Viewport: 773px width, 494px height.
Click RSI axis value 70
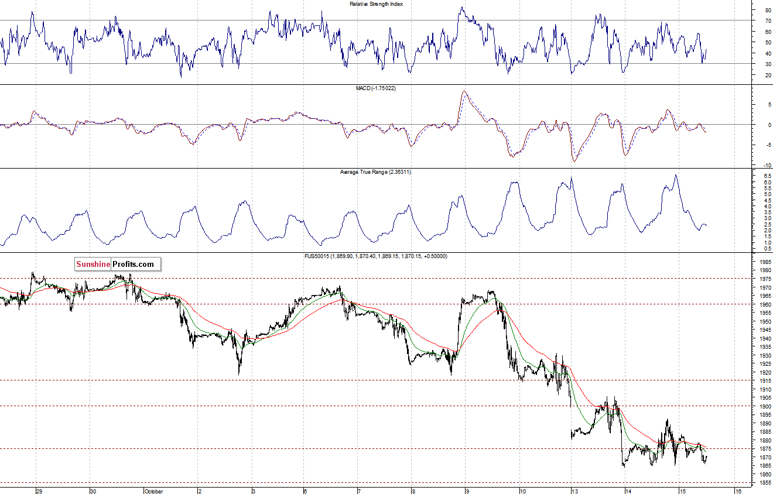[768, 20]
